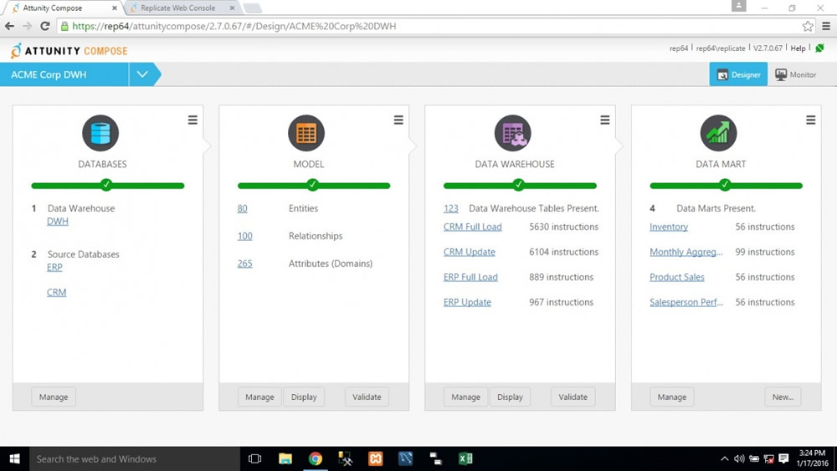The height and width of the screenshot is (471, 837).
Task: Open File Explorer from the taskbar
Action: pos(285,458)
